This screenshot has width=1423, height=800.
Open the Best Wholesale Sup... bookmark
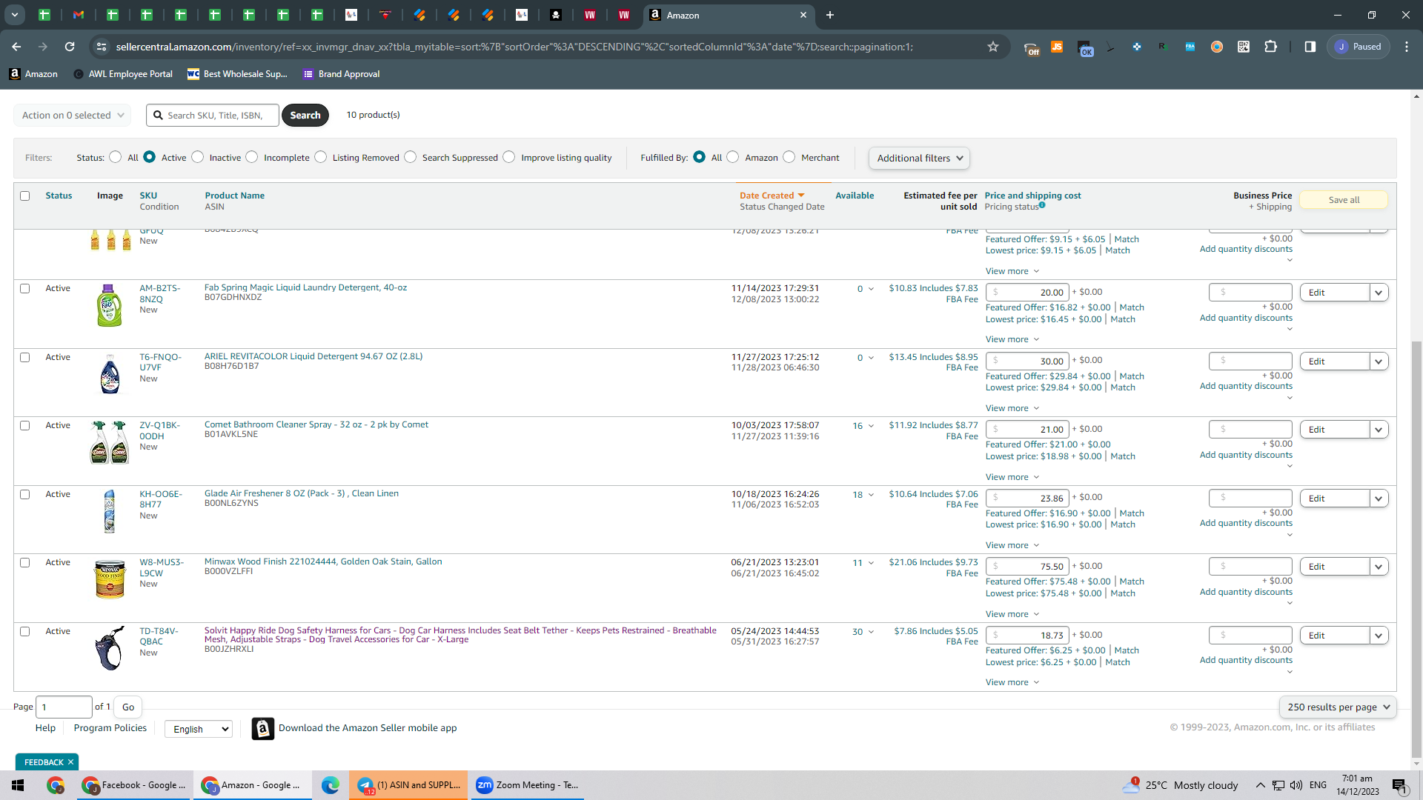[237, 74]
